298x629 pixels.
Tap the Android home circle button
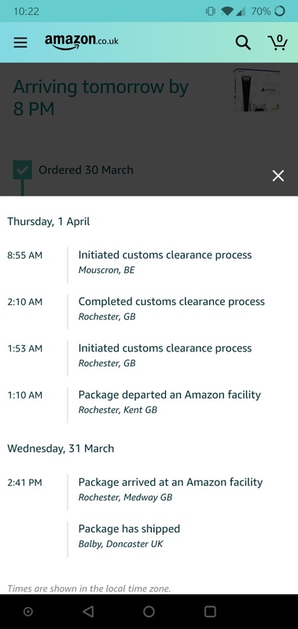149,612
